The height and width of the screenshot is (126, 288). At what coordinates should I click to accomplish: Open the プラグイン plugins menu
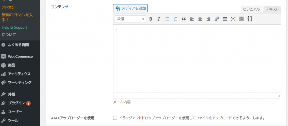click(16, 103)
